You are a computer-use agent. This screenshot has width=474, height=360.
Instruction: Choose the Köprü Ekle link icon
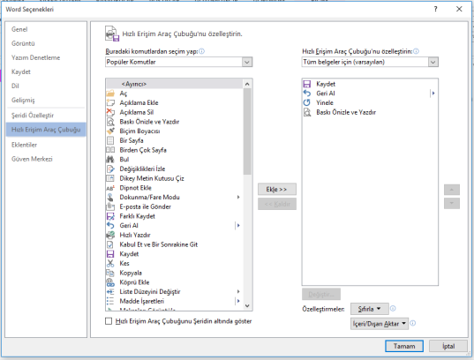coord(110,282)
